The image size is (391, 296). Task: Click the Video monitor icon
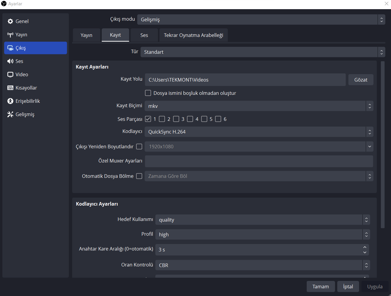pyautogui.click(x=10, y=74)
